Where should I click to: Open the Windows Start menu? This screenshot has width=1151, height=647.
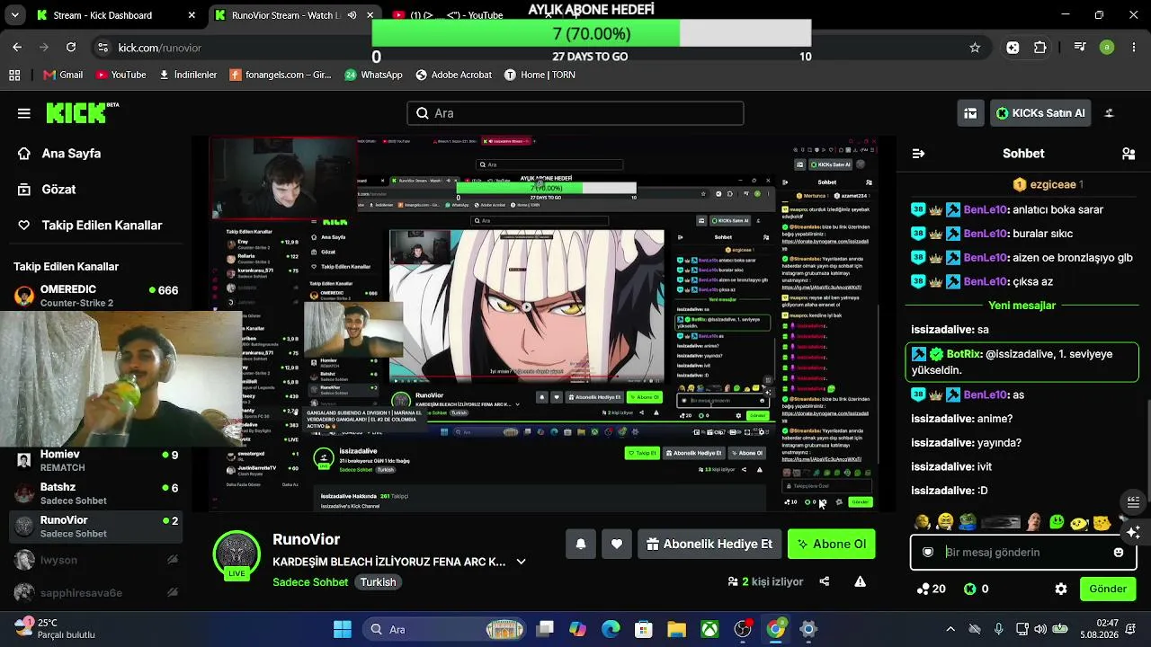[x=343, y=629]
